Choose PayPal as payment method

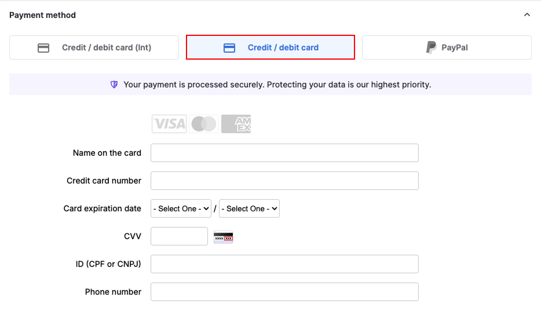tap(447, 47)
